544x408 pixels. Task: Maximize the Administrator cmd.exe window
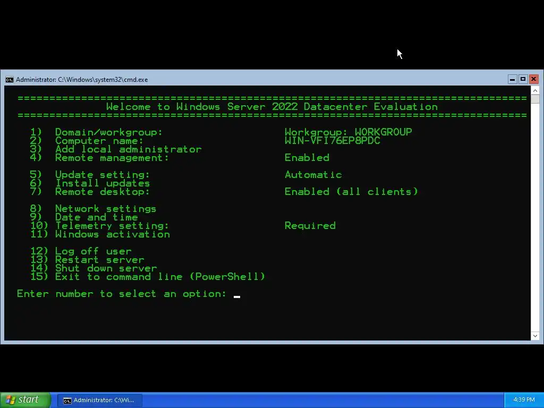(x=523, y=80)
